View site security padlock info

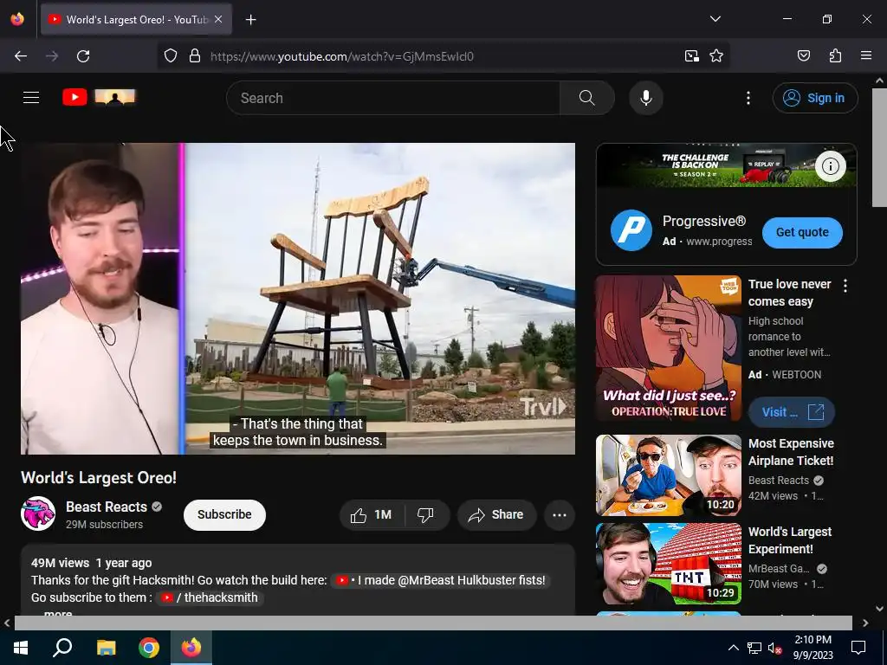pos(195,56)
